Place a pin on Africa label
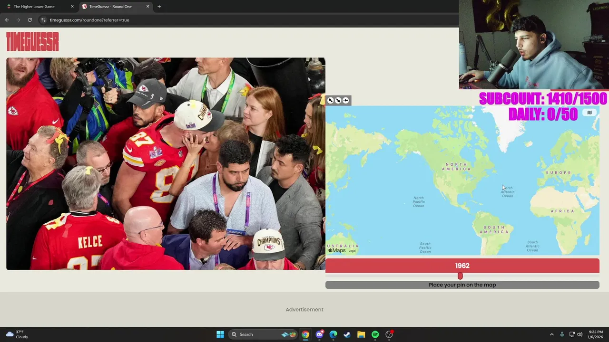This screenshot has height=342, width=609. 562,211
